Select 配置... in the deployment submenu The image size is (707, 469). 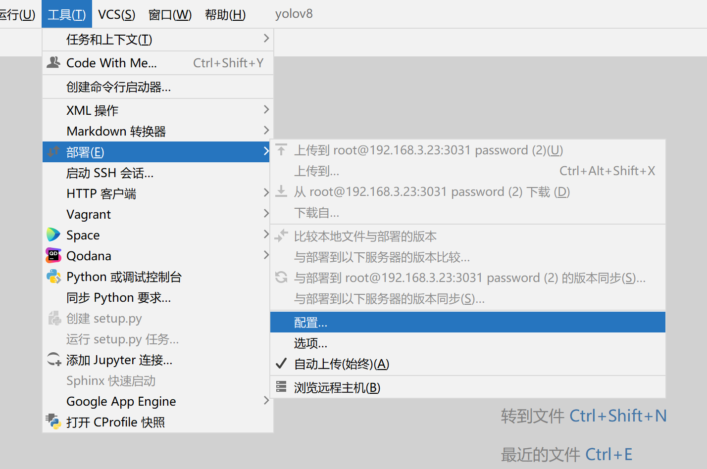tap(311, 322)
